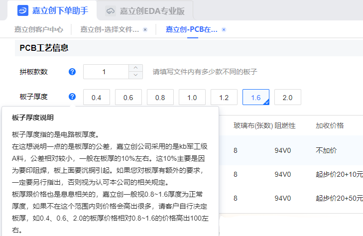Screen dimensions: 363x236
Task: Open the help icon next to 板子厚度
Action: (x=72, y=97)
